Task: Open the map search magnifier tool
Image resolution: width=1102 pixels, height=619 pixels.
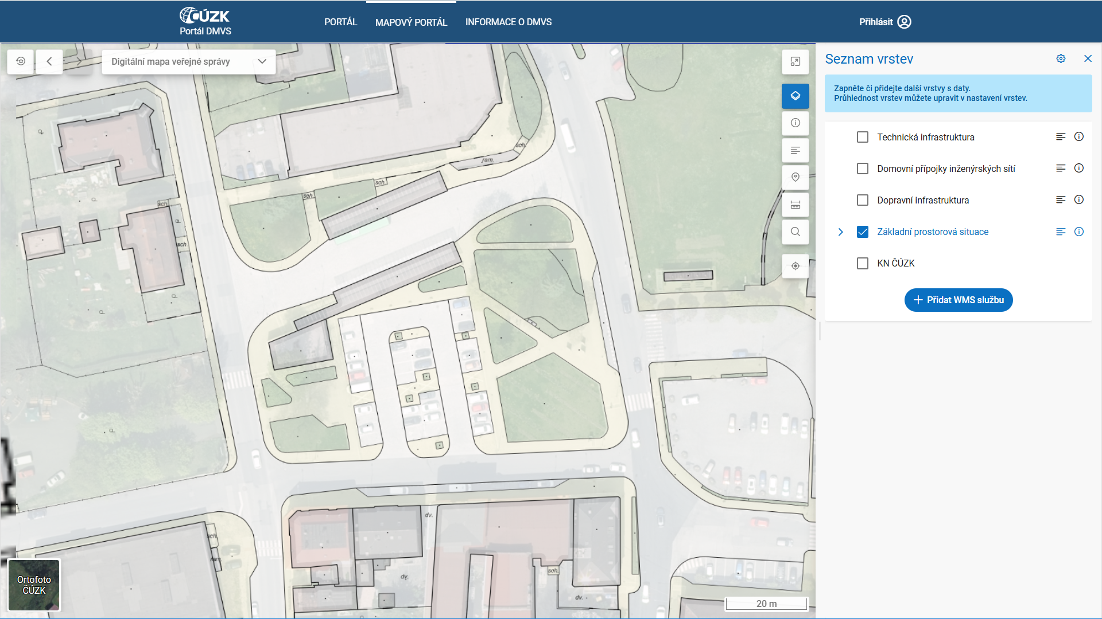Action: pyautogui.click(x=795, y=232)
